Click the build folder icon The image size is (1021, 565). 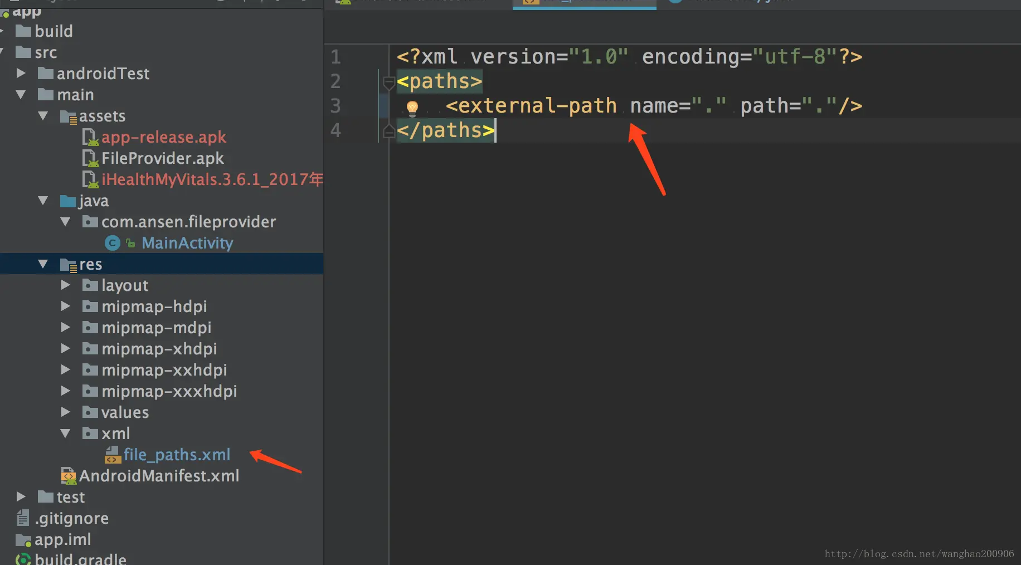(23, 31)
